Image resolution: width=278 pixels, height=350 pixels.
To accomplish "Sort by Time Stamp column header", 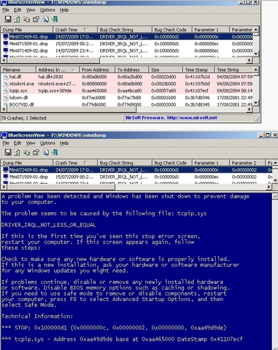I will 199,70.
